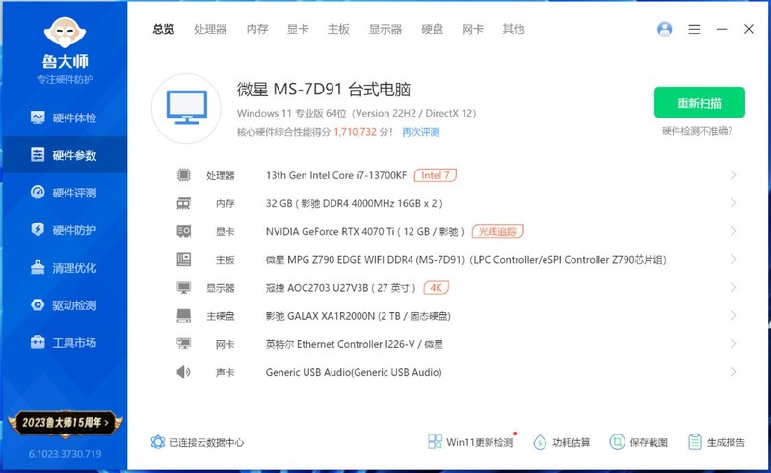Open the user account avatar
The width and height of the screenshot is (771, 473).
point(664,29)
